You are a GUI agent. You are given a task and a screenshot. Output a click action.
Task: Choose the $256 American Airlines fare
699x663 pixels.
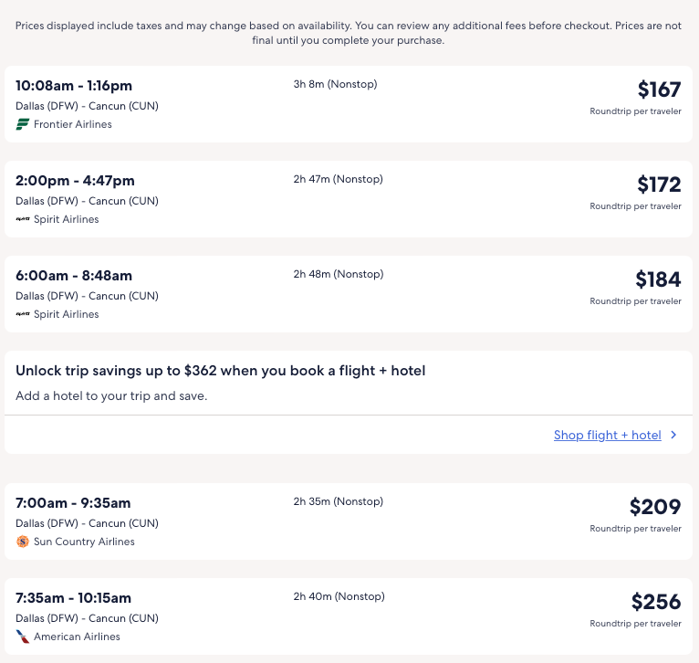click(656, 602)
